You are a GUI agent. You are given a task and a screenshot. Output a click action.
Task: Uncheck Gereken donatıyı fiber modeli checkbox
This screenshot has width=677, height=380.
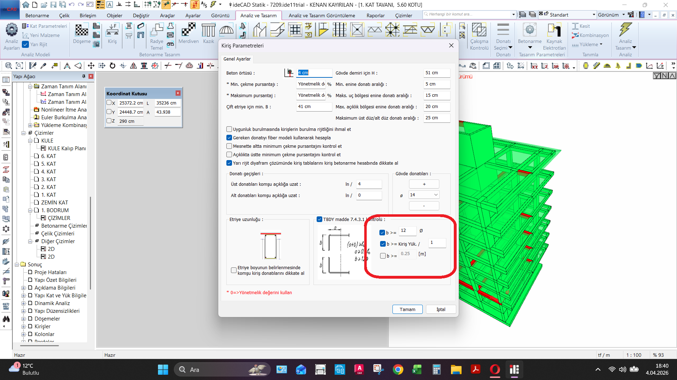coord(229,138)
